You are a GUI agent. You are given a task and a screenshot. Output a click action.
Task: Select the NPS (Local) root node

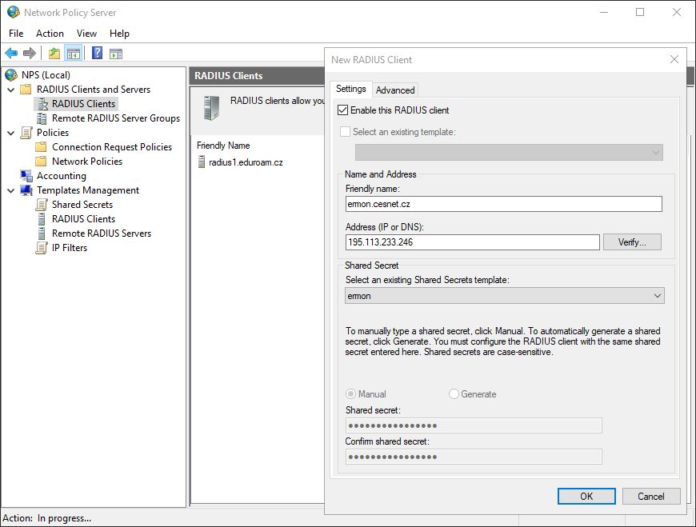tap(46, 75)
